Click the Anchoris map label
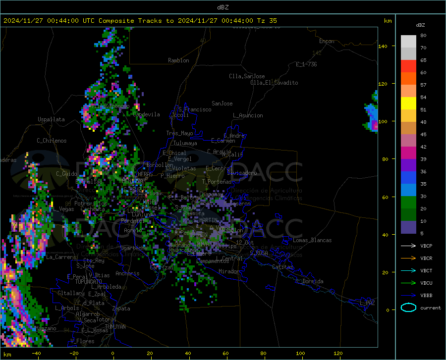The height and width of the screenshot is (360, 446). click(127, 273)
